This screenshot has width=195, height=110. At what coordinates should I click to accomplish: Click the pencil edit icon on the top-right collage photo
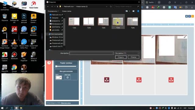tap(185, 37)
